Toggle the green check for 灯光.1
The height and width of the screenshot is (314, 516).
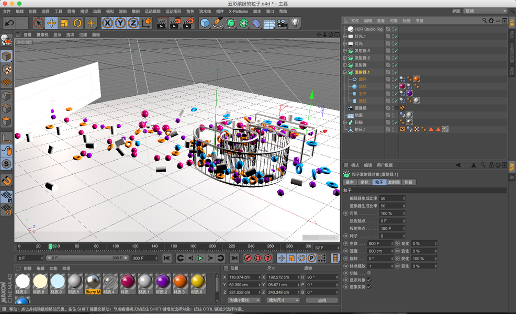396,36
